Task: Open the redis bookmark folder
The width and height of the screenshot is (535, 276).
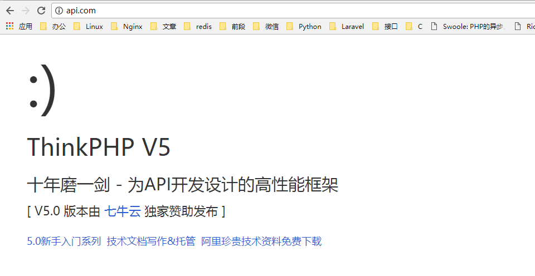Action: click(x=198, y=26)
